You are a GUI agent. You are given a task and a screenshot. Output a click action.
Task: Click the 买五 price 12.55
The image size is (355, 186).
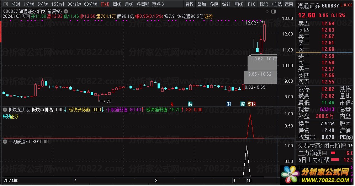click(x=328, y=82)
